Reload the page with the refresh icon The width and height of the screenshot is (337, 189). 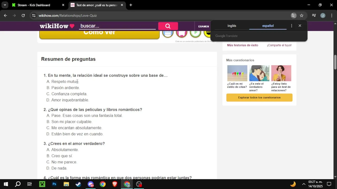tap(23, 15)
